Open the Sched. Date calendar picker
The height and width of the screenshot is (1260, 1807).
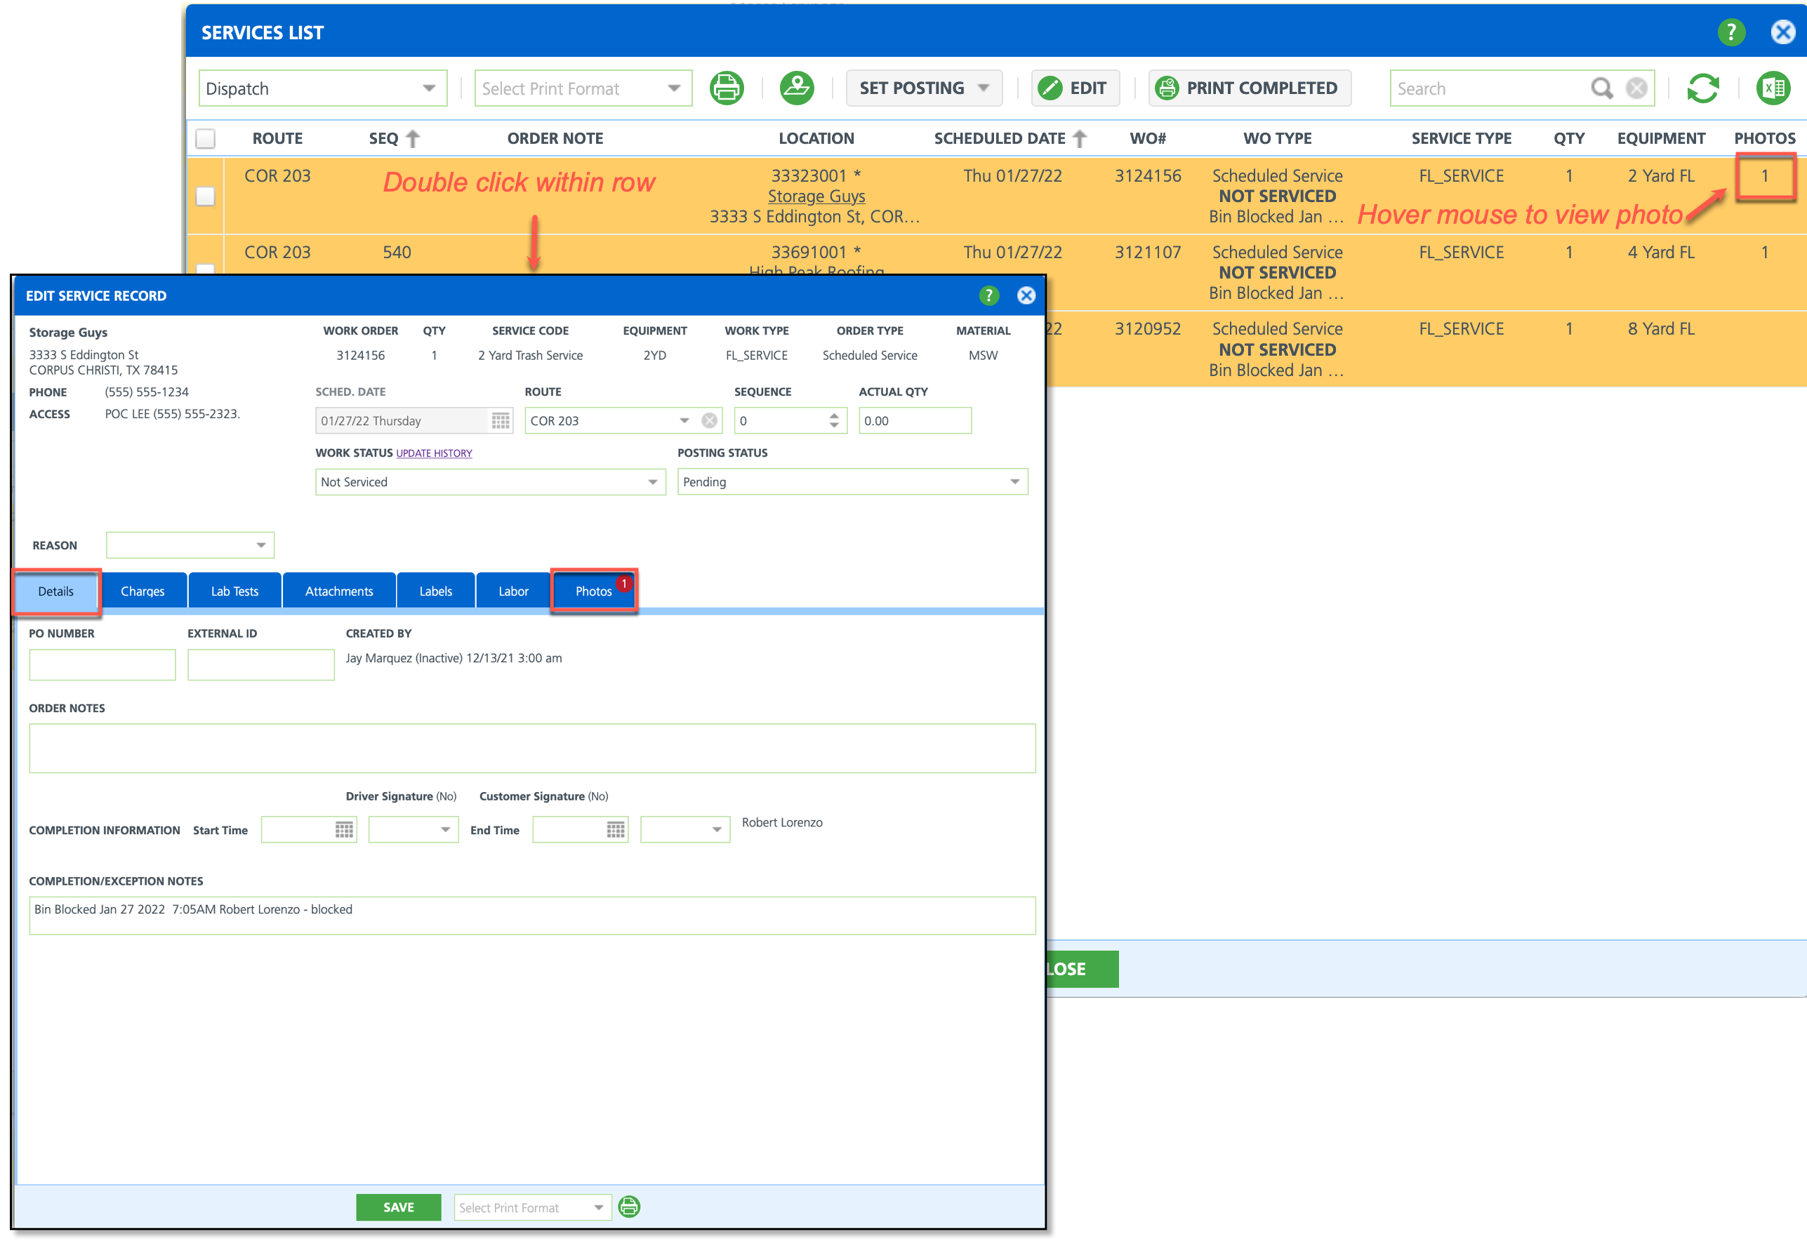pos(501,421)
